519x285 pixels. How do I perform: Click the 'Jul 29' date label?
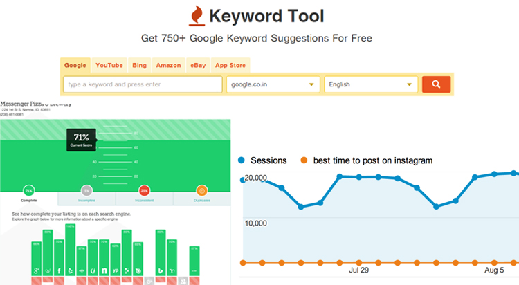[358, 270]
